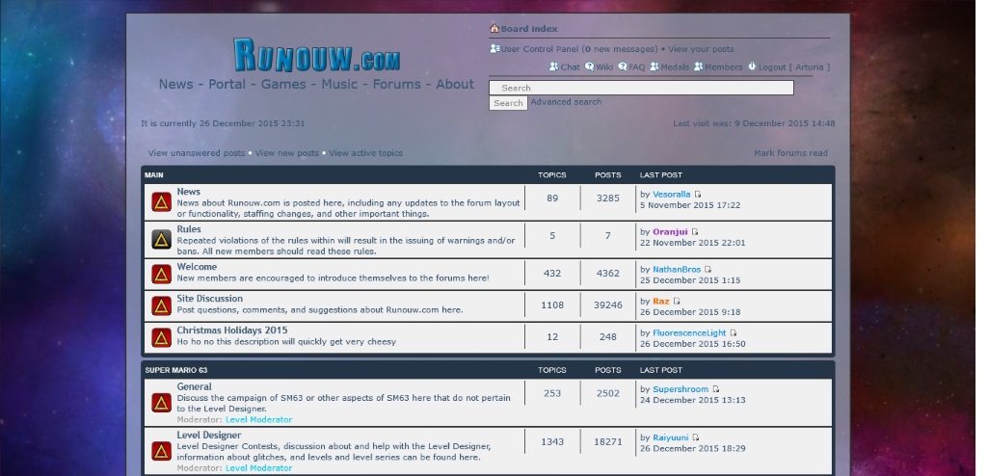988x476 pixels.
Task: Click the grey Rules forum icon
Action: [x=161, y=239]
